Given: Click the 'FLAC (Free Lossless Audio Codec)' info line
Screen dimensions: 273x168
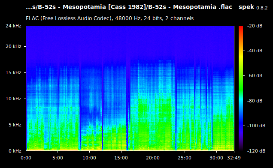Looking at the screenshot, I should coord(110,18).
